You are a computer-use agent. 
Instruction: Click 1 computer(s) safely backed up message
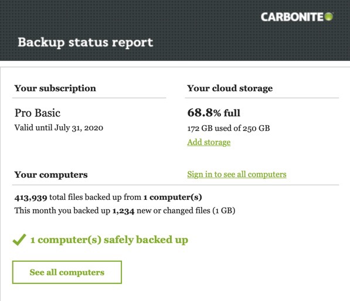pyautogui.click(x=110, y=240)
